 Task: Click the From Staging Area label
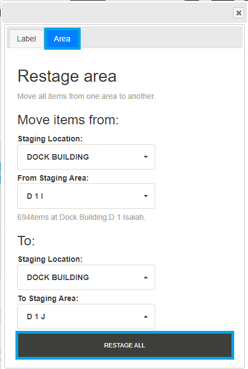(53, 178)
